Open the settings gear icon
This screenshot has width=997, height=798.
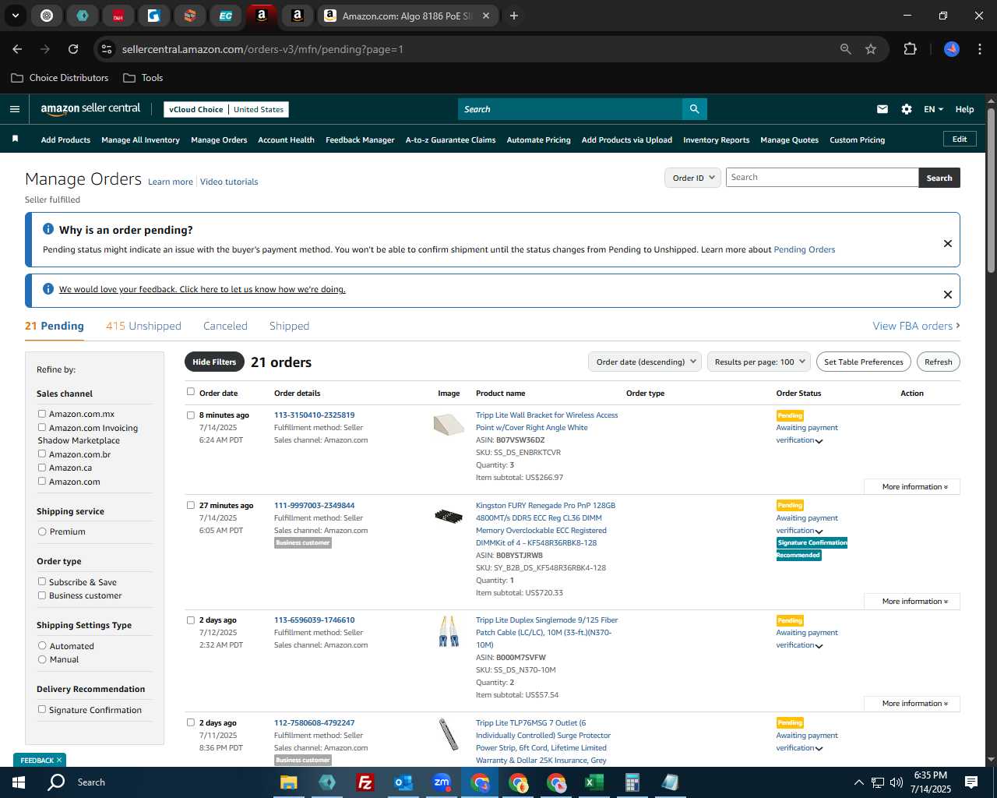coord(907,109)
